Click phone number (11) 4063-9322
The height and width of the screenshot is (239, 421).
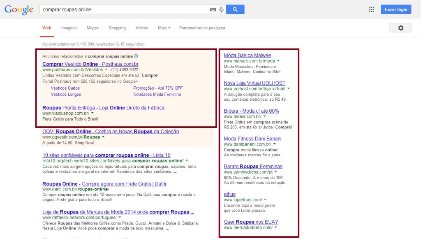coord(125,70)
